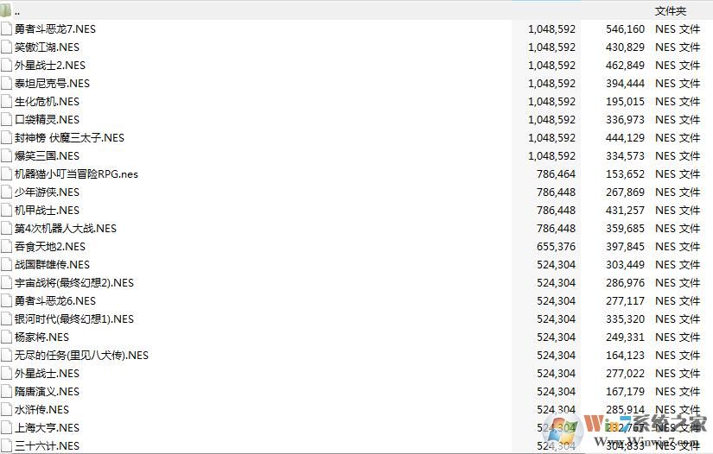Viewport: 713px width, 454px height.
Task: Select file name 杨家将.NES
Action: [x=41, y=337]
